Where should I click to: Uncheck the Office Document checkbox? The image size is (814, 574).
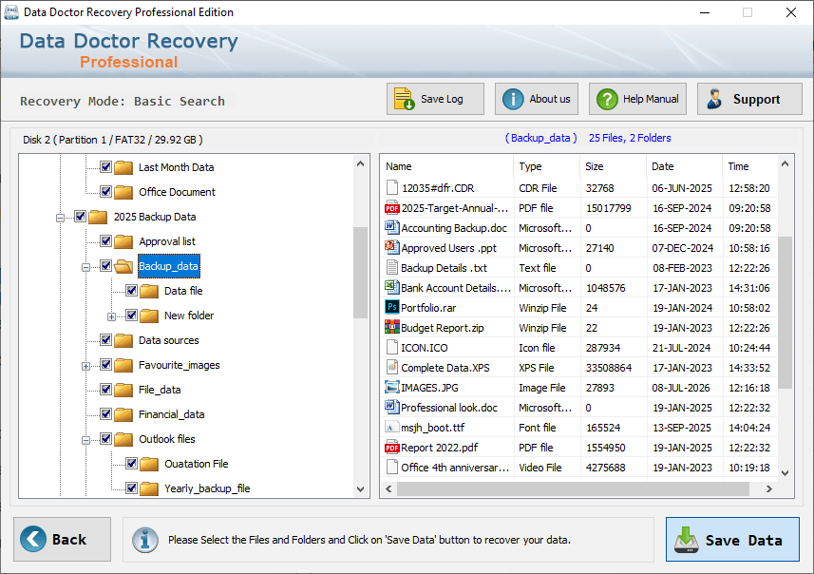point(105,192)
